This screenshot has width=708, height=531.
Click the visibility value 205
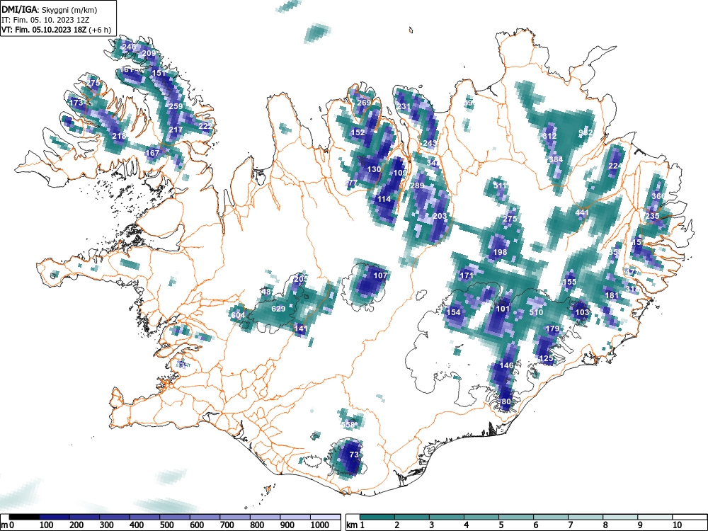[300, 278]
